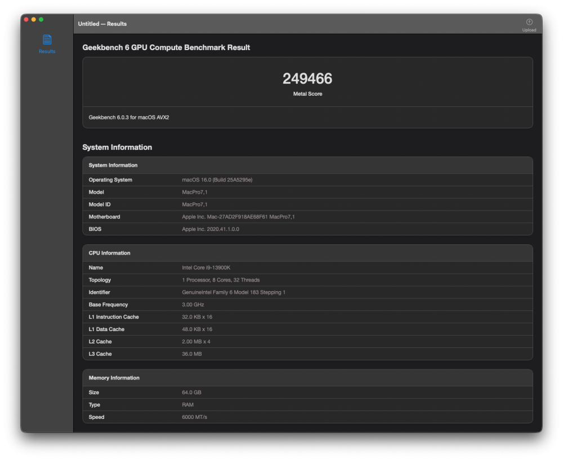The width and height of the screenshot is (563, 460).
Task: Click the 'Operating System' row label
Action: pyautogui.click(x=110, y=180)
